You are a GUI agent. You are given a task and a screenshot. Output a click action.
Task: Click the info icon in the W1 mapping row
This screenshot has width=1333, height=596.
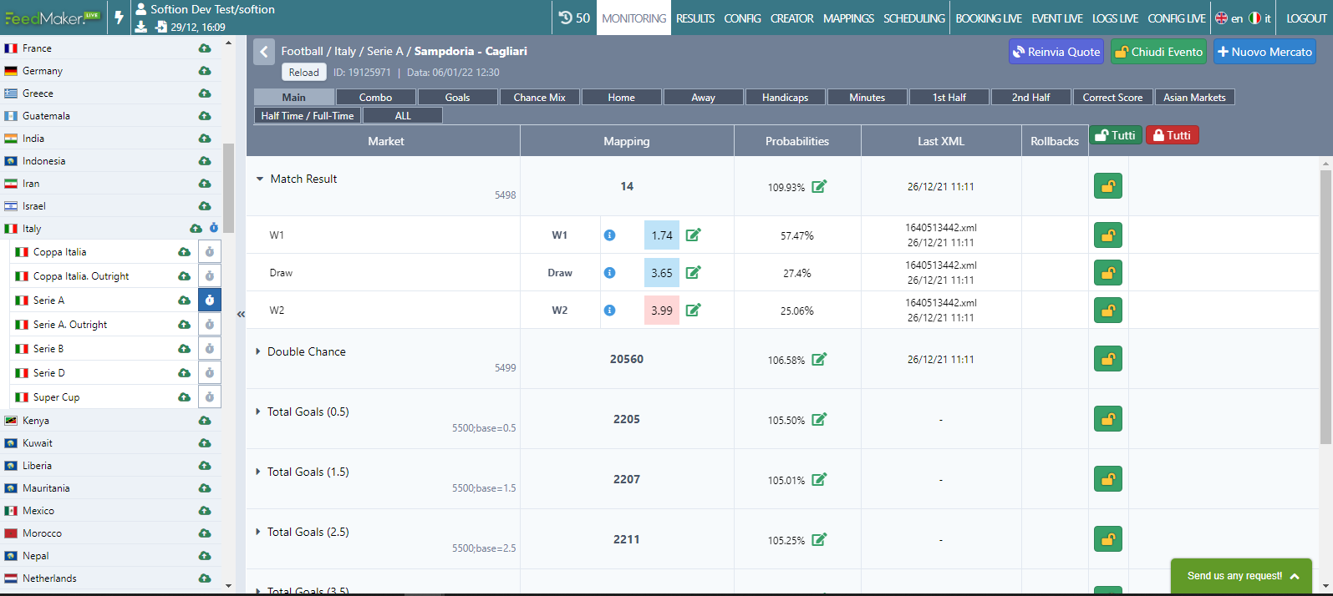609,235
